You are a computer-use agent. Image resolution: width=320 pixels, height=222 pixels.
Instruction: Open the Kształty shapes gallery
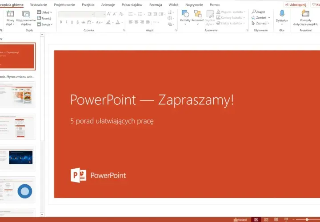(x=185, y=17)
